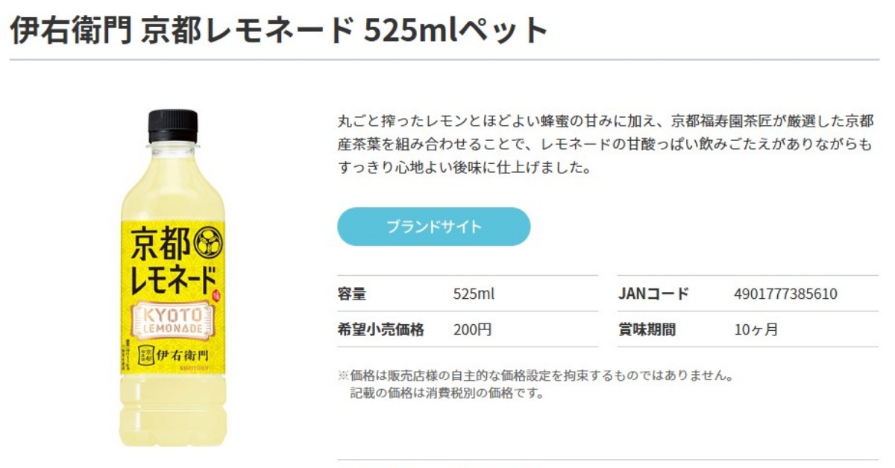The image size is (895, 468).
Task: Click the 賞味期間 label
Action: [x=646, y=329]
